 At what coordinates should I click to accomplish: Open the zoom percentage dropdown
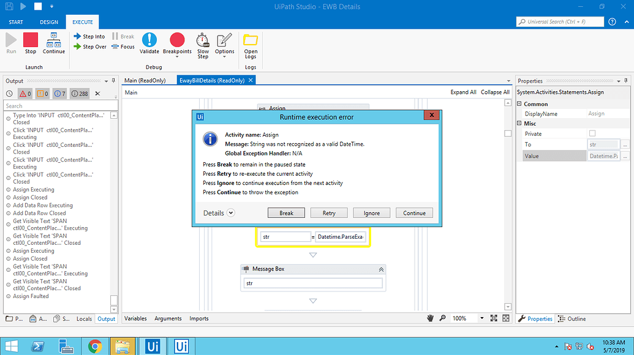coord(481,318)
